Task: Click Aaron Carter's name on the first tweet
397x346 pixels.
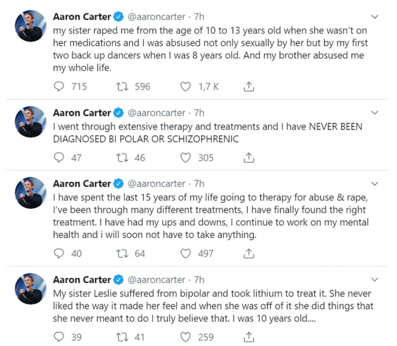Action: click(82, 17)
